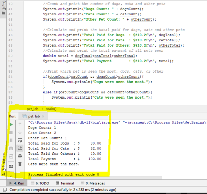
Task: Toggle soft-wrap in run console
Action: pos(20,140)
